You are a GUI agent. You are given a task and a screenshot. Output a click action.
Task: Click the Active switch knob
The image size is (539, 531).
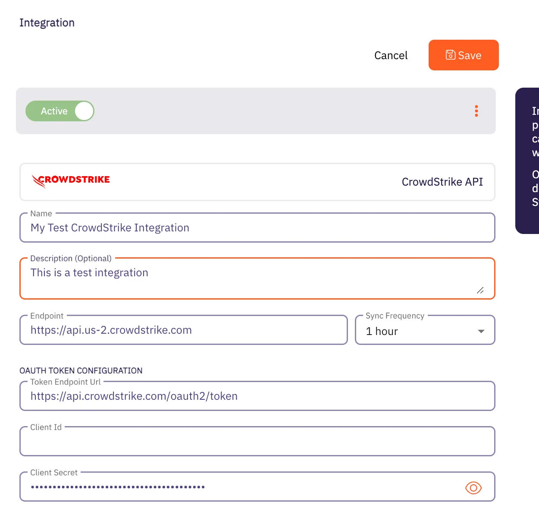point(84,111)
